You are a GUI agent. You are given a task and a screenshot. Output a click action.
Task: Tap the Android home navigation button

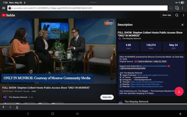(53, 114)
